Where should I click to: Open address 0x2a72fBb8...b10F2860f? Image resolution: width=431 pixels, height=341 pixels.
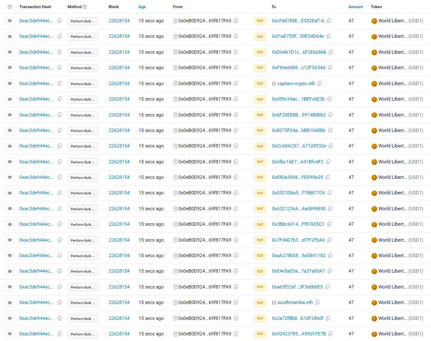pos(297,318)
